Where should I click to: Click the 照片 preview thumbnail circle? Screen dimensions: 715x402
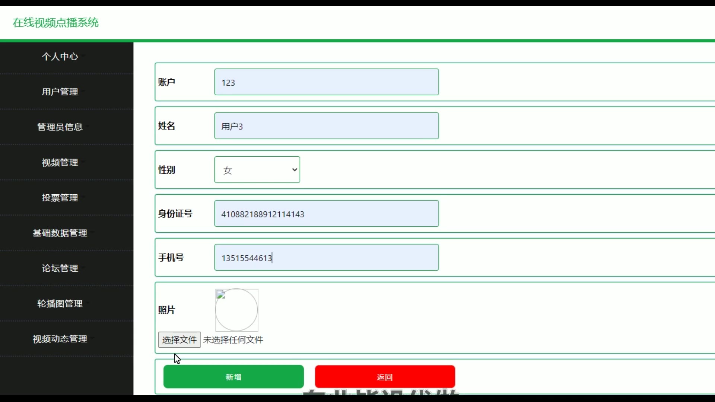237,310
